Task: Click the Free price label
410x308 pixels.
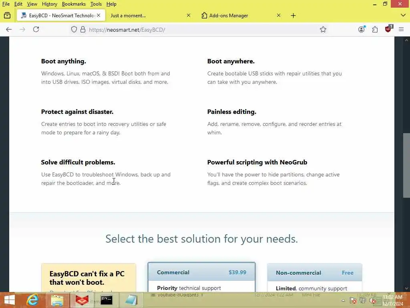Action: click(x=348, y=273)
